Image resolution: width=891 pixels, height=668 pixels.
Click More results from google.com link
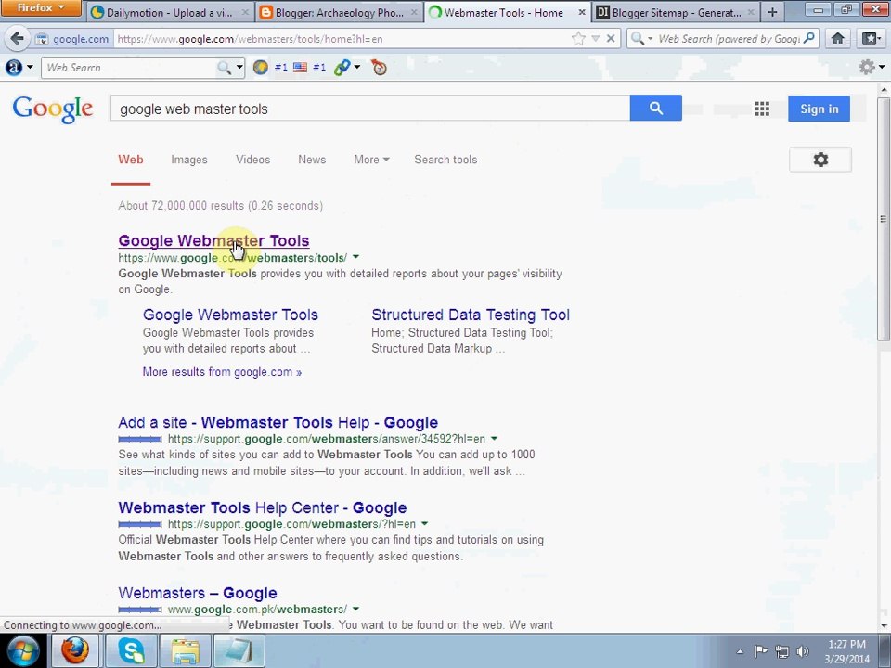click(x=222, y=372)
